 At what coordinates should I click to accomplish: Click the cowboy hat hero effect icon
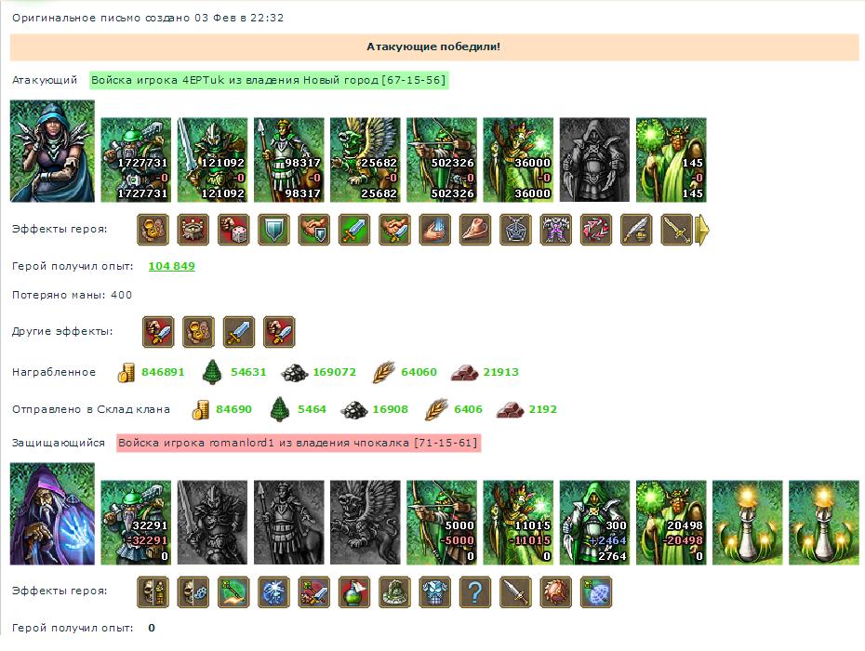tap(475, 230)
